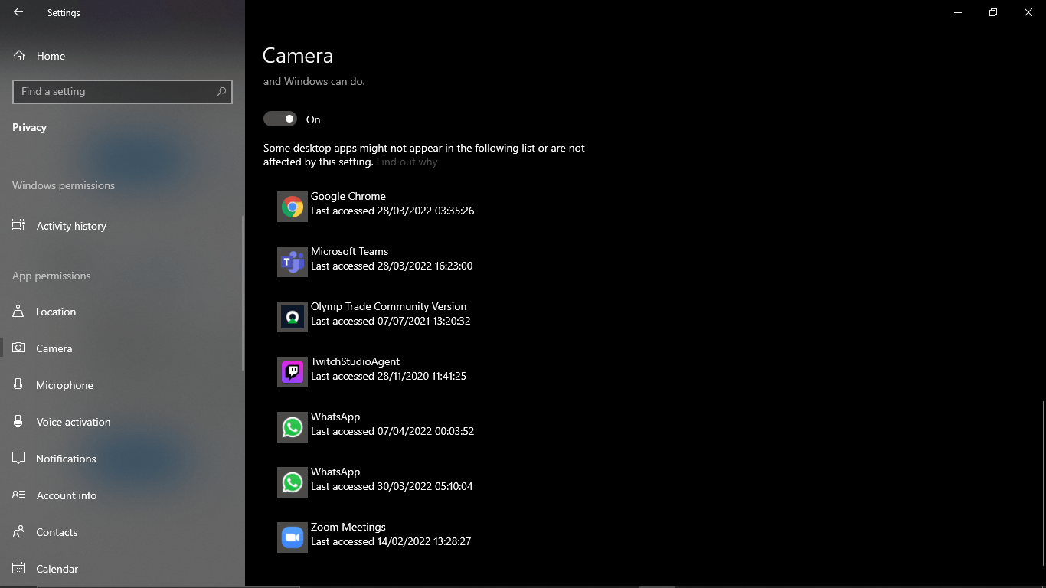Viewport: 1046px width, 588px height.
Task: Select Voice activation in the sidebar
Action: tap(74, 422)
